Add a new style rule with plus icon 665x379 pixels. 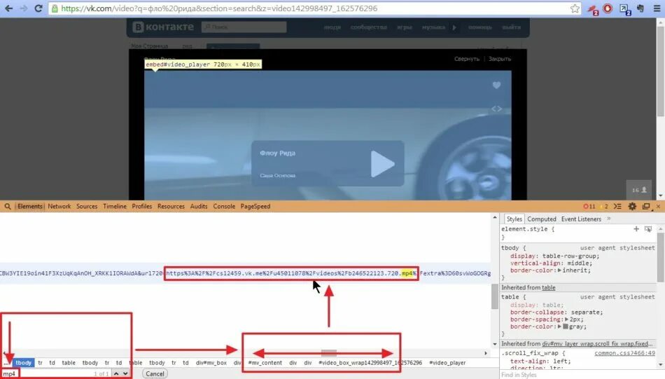(636, 229)
